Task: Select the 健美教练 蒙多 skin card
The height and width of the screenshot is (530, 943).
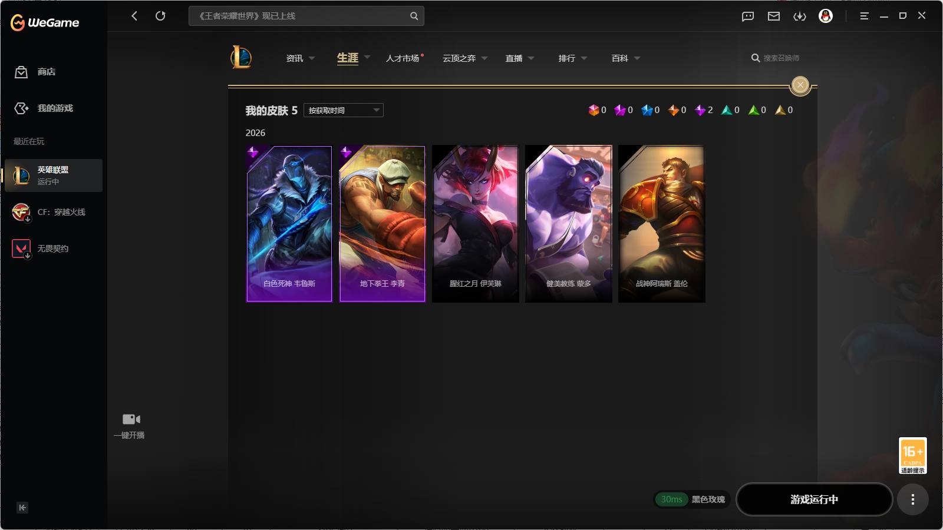Action: tap(569, 224)
